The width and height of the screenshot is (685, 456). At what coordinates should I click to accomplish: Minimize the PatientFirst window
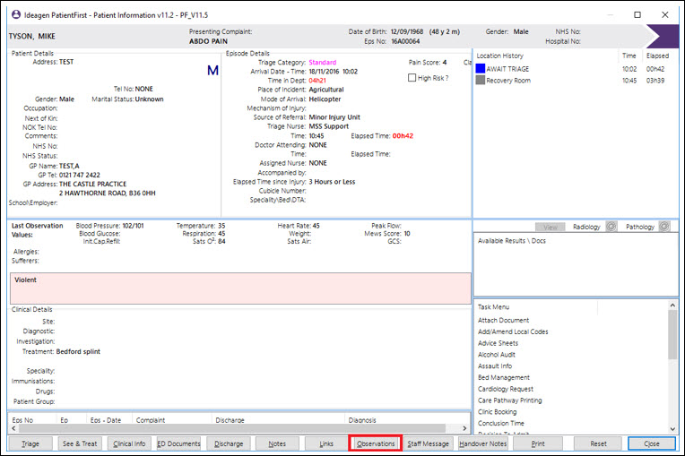click(611, 15)
